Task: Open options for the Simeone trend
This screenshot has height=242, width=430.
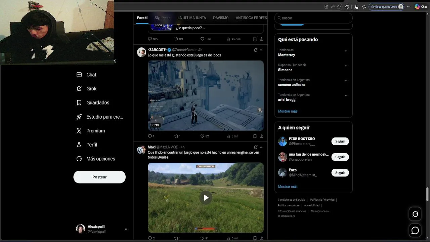Action: (x=347, y=66)
